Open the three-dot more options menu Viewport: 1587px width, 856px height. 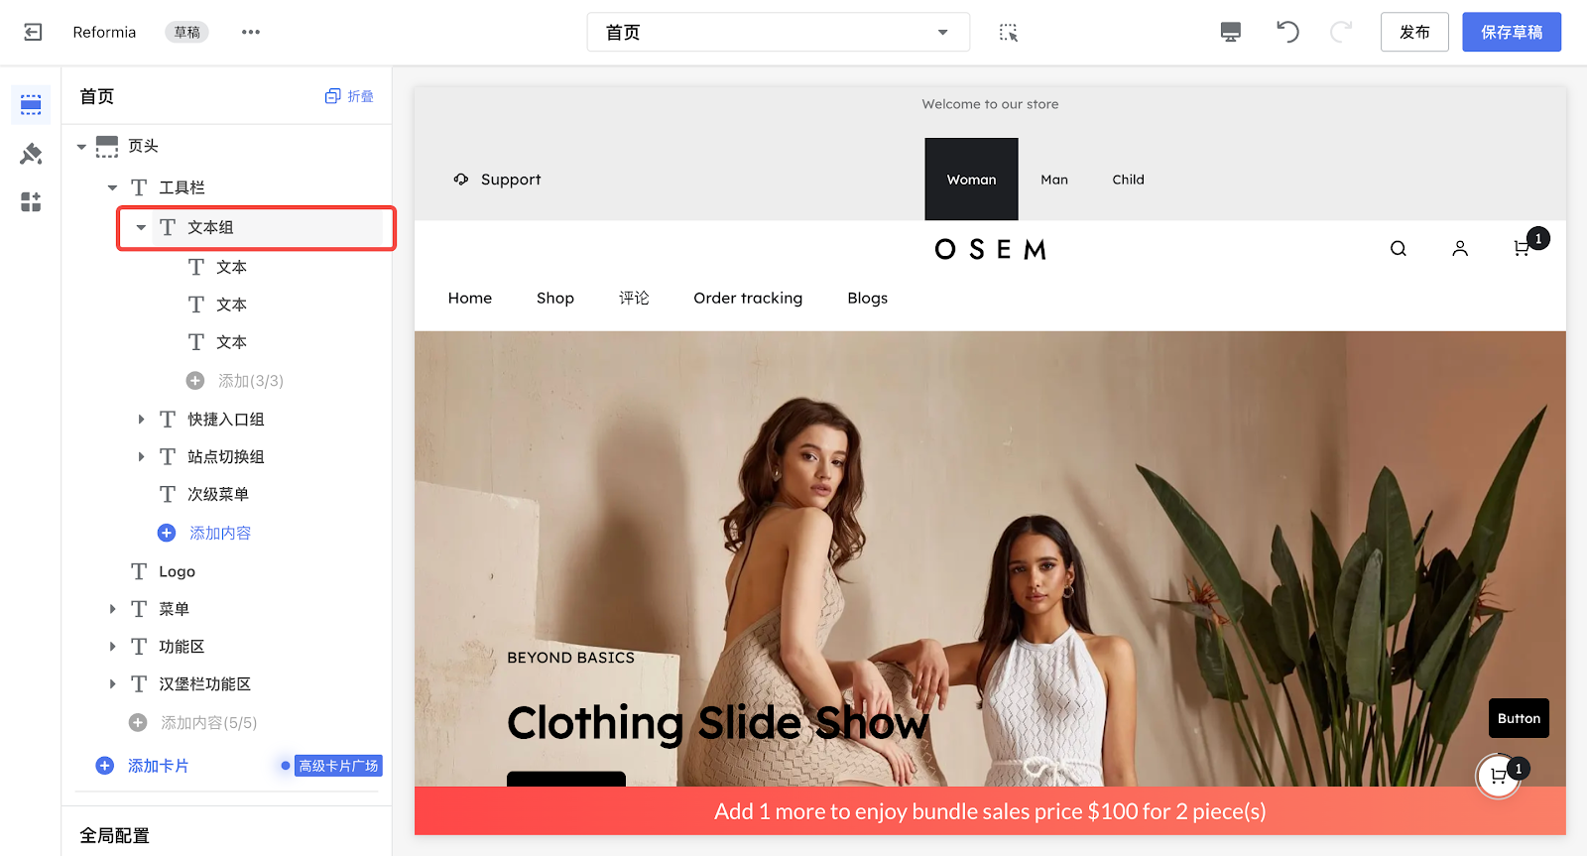click(251, 32)
